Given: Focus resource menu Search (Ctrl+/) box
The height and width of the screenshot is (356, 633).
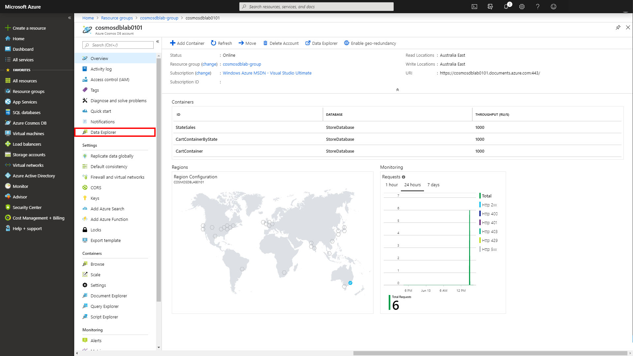Looking at the screenshot, I should point(118,45).
